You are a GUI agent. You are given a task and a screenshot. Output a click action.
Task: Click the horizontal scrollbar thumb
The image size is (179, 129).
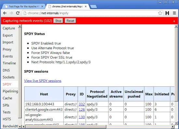pos(66,127)
